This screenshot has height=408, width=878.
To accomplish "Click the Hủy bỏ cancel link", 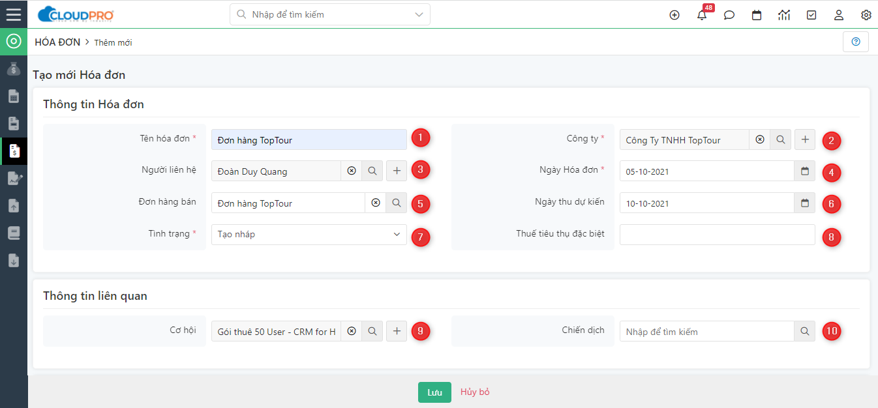I will coord(475,392).
